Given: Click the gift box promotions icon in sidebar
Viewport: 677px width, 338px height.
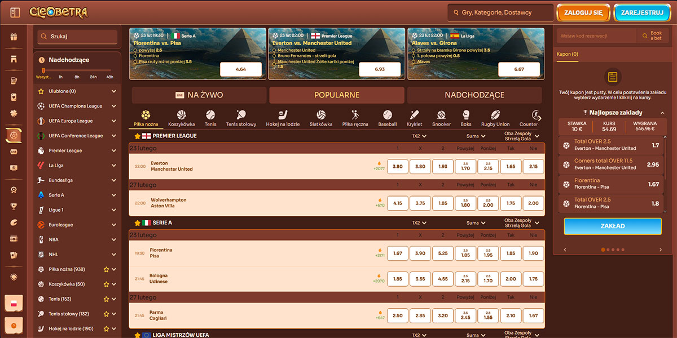Looking at the screenshot, I should click(14, 37).
